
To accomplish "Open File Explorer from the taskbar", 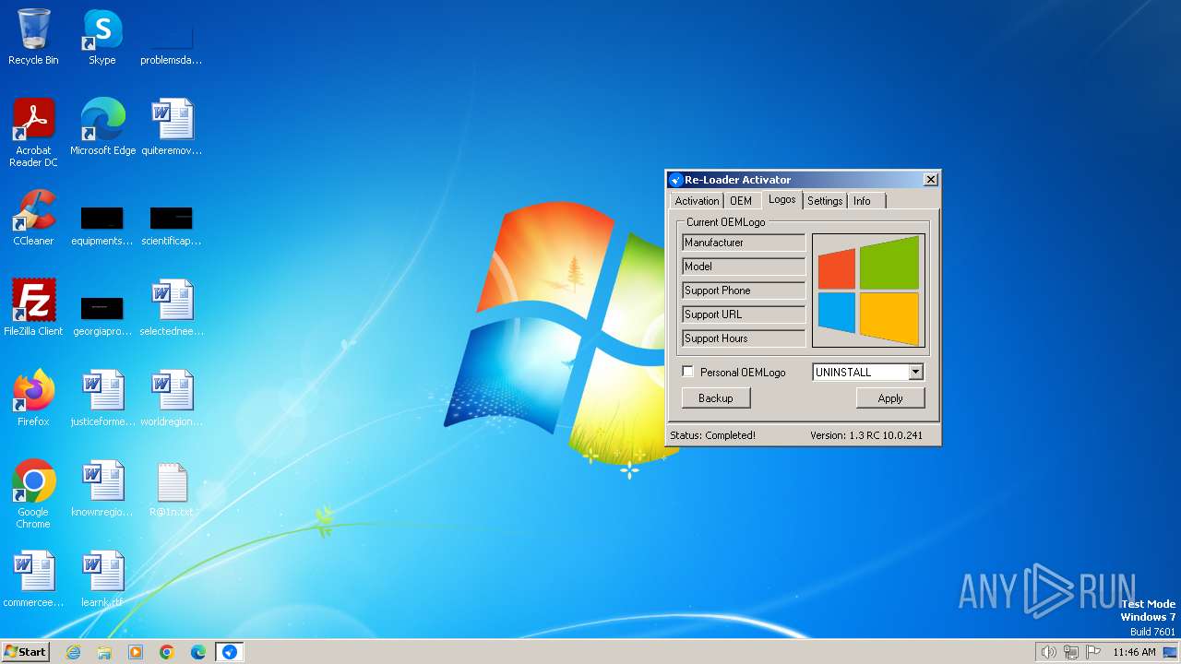I will tap(104, 652).
